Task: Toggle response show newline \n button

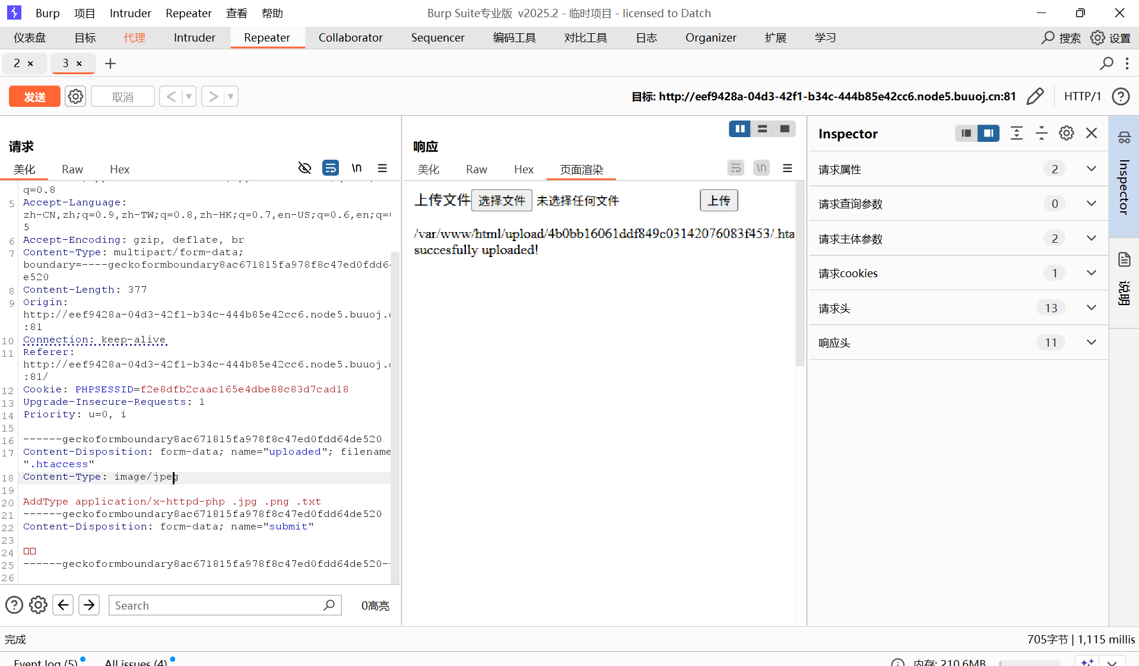Action: (762, 168)
